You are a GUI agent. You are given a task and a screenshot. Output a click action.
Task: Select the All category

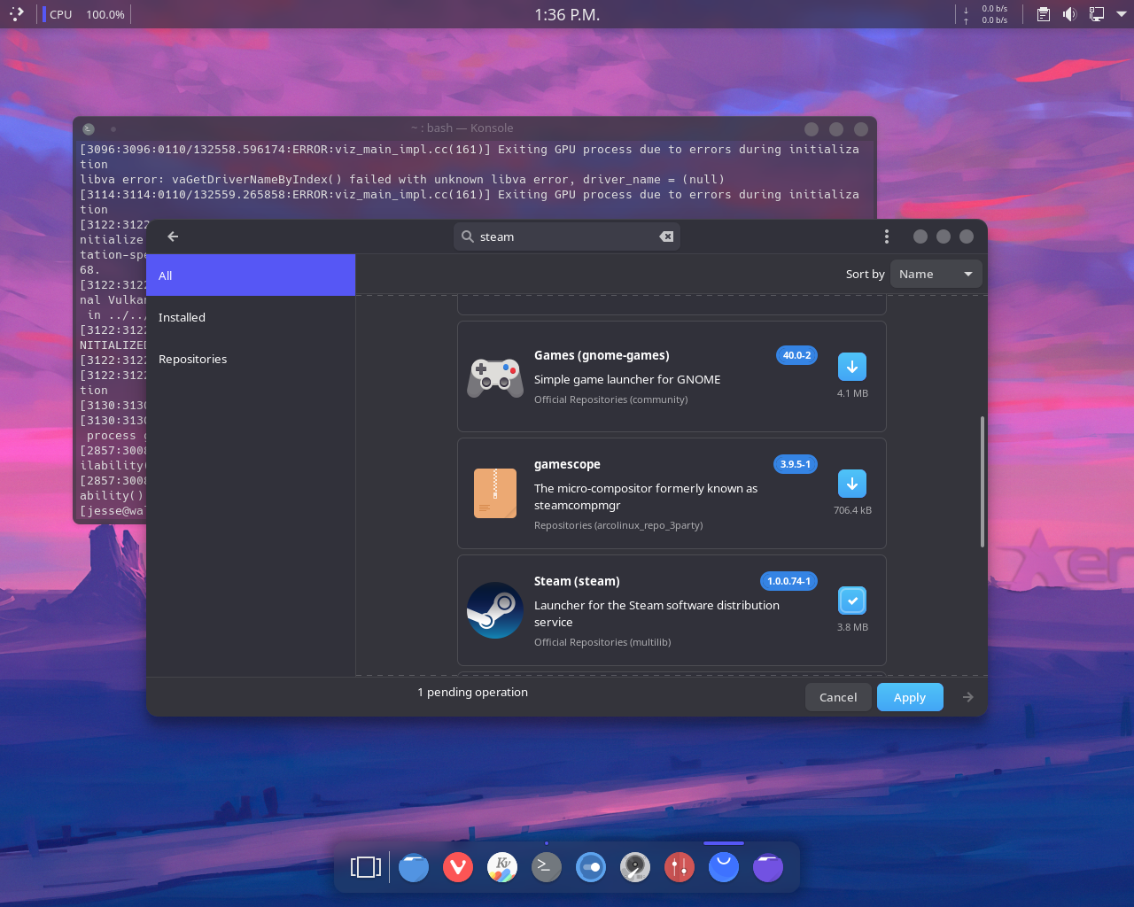pos(251,275)
